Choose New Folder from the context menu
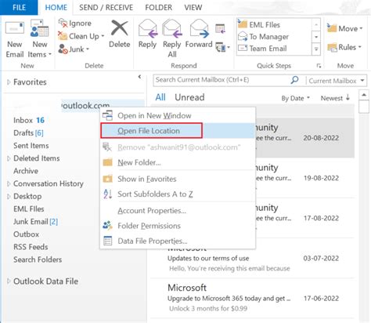The height and width of the screenshot is (323, 371). point(178,162)
